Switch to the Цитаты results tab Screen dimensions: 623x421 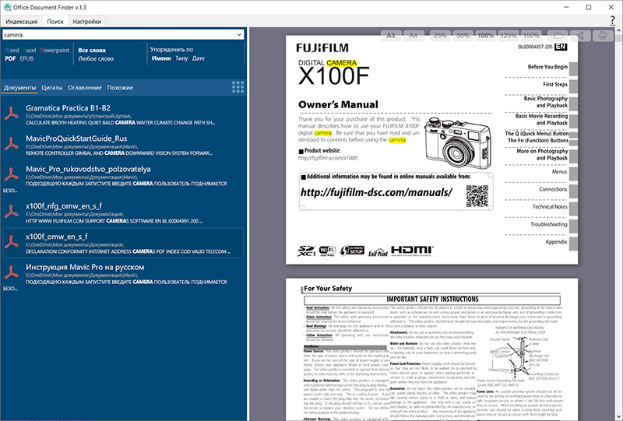[x=52, y=87]
